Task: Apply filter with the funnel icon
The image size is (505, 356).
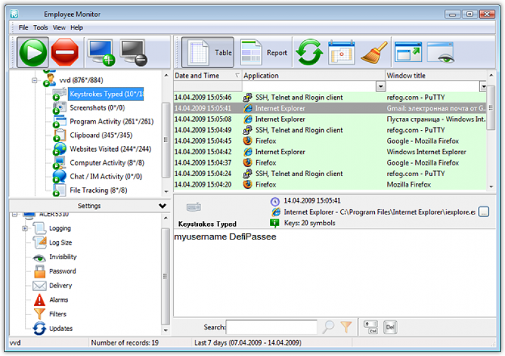Action: [x=346, y=327]
